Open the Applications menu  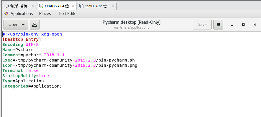point(22,14)
